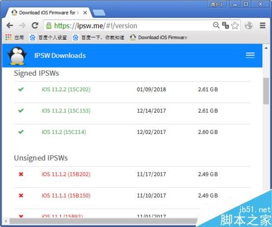Click the browser Forward arrow

[22, 26]
